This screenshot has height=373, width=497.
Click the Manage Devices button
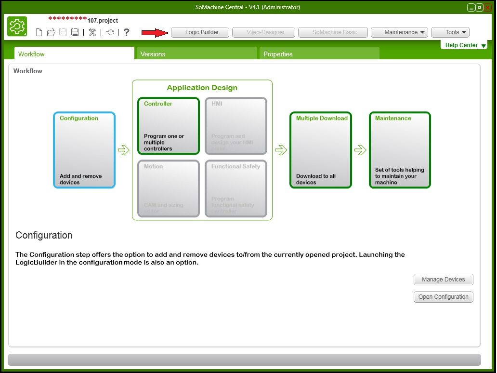[x=443, y=280]
